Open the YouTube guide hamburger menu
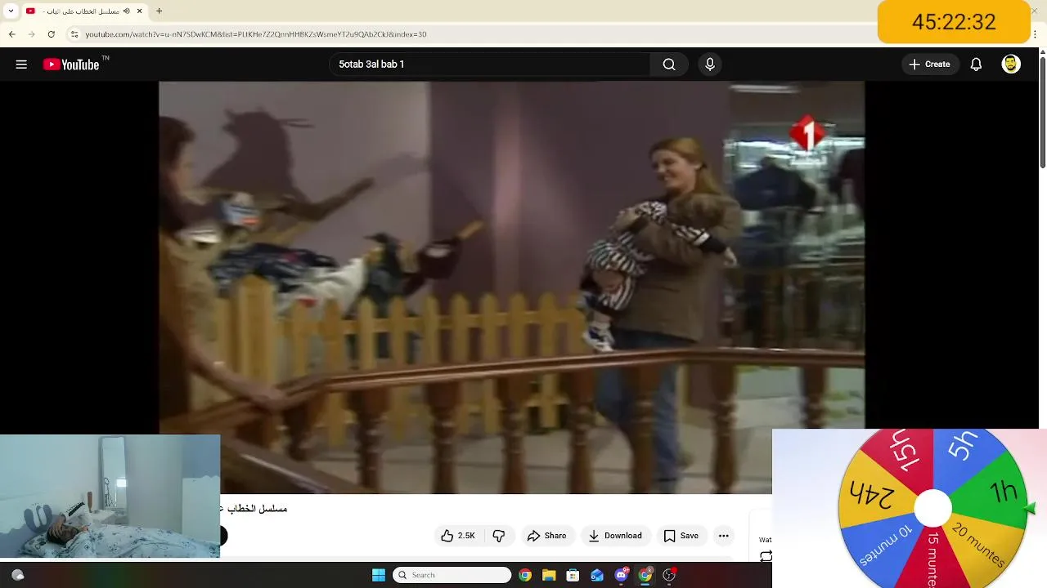1047x588 pixels. coord(21,65)
